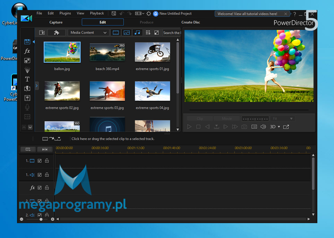
Task: Open the 3D mode dropdown arrow
Action: tap(279, 127)
